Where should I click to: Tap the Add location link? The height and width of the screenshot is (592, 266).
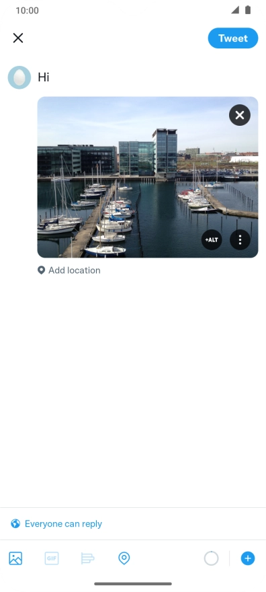click(x=74, y=270)
